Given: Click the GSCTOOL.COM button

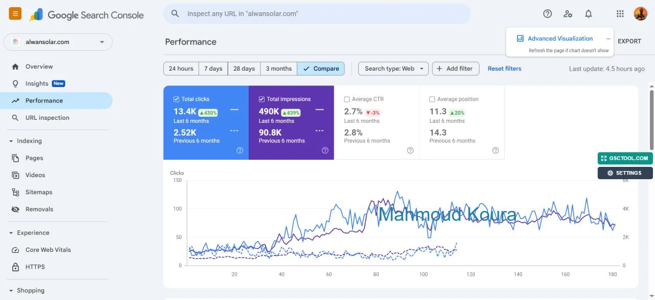Looking at the screenshot, I should (625, 158).
